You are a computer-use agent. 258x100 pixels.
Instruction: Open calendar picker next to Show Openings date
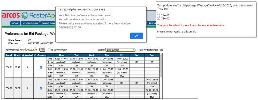tap(43, 50)
